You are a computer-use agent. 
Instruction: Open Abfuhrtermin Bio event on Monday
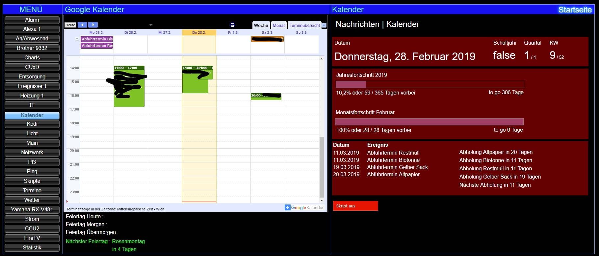97,39
